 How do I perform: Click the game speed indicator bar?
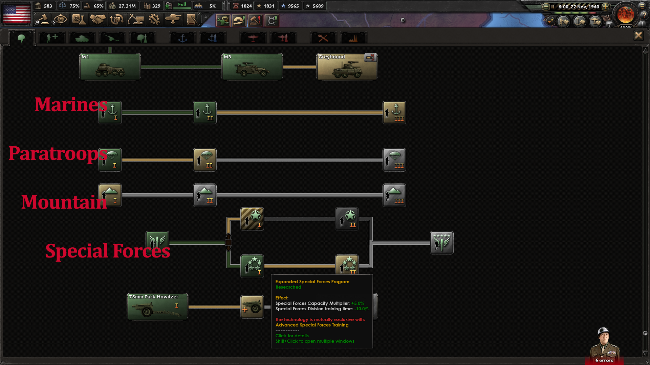[x=576, y=13]
